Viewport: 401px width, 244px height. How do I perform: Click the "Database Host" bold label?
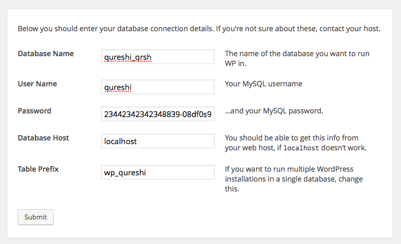pos(44,138)
